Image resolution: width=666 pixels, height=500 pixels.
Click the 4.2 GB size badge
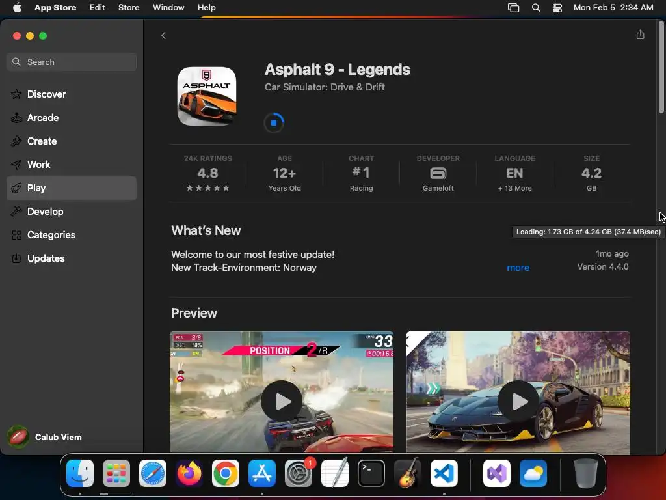591,173
